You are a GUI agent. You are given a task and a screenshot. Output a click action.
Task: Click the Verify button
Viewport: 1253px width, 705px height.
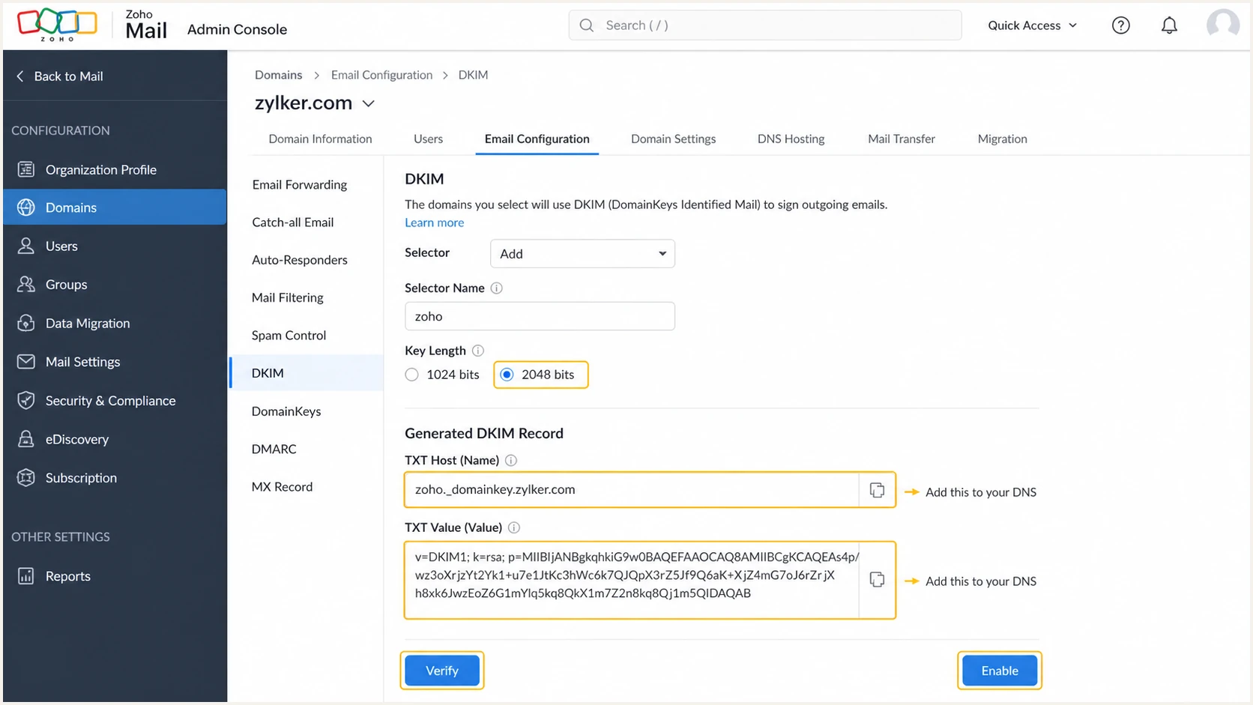pyautogui.click(x=442, y=671)
